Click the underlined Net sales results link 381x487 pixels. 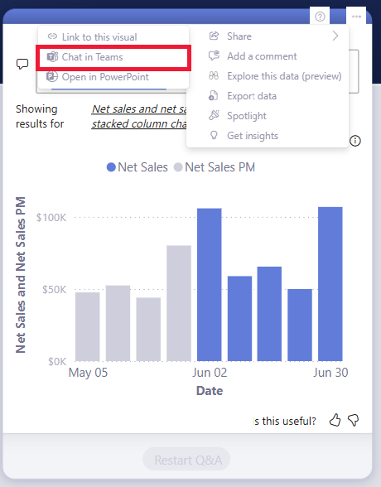coord(139,116)
